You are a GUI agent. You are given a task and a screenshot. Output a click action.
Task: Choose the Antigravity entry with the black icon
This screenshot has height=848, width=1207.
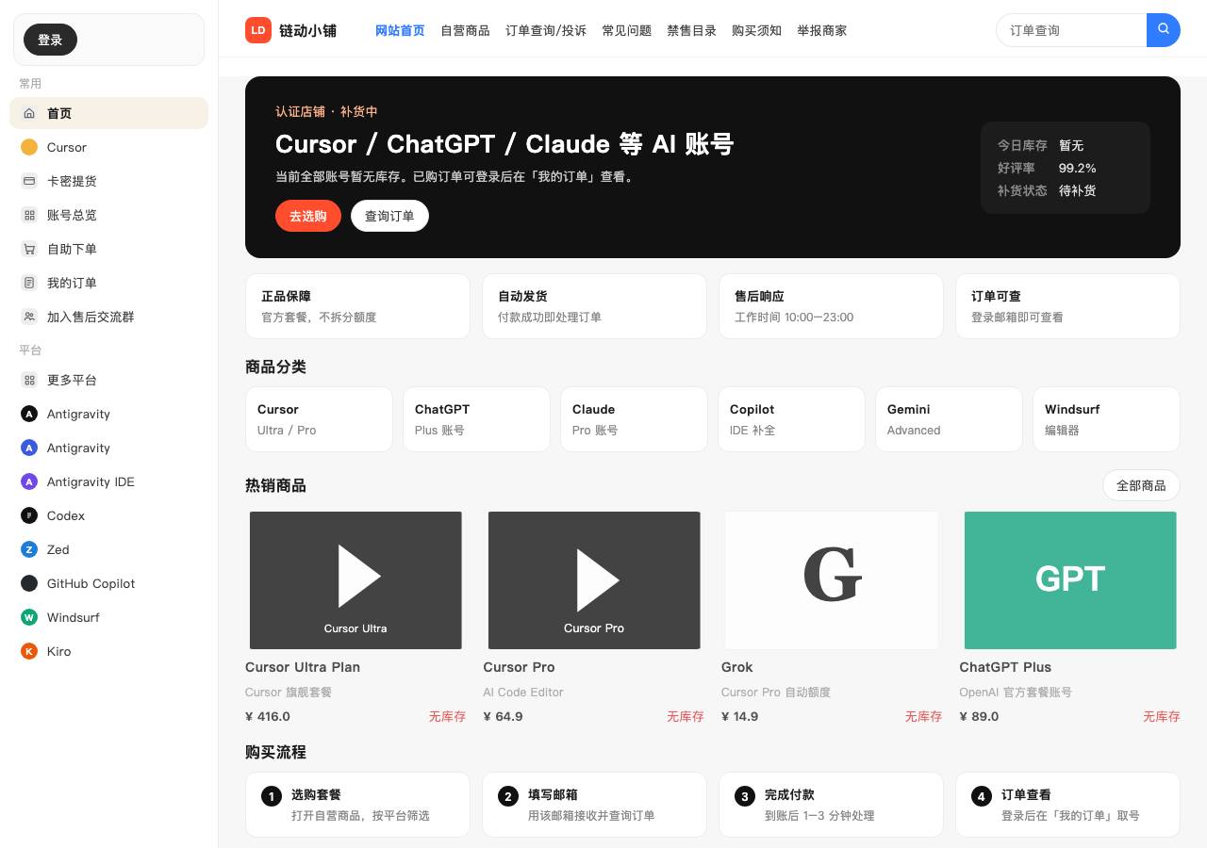click(29, 414)
